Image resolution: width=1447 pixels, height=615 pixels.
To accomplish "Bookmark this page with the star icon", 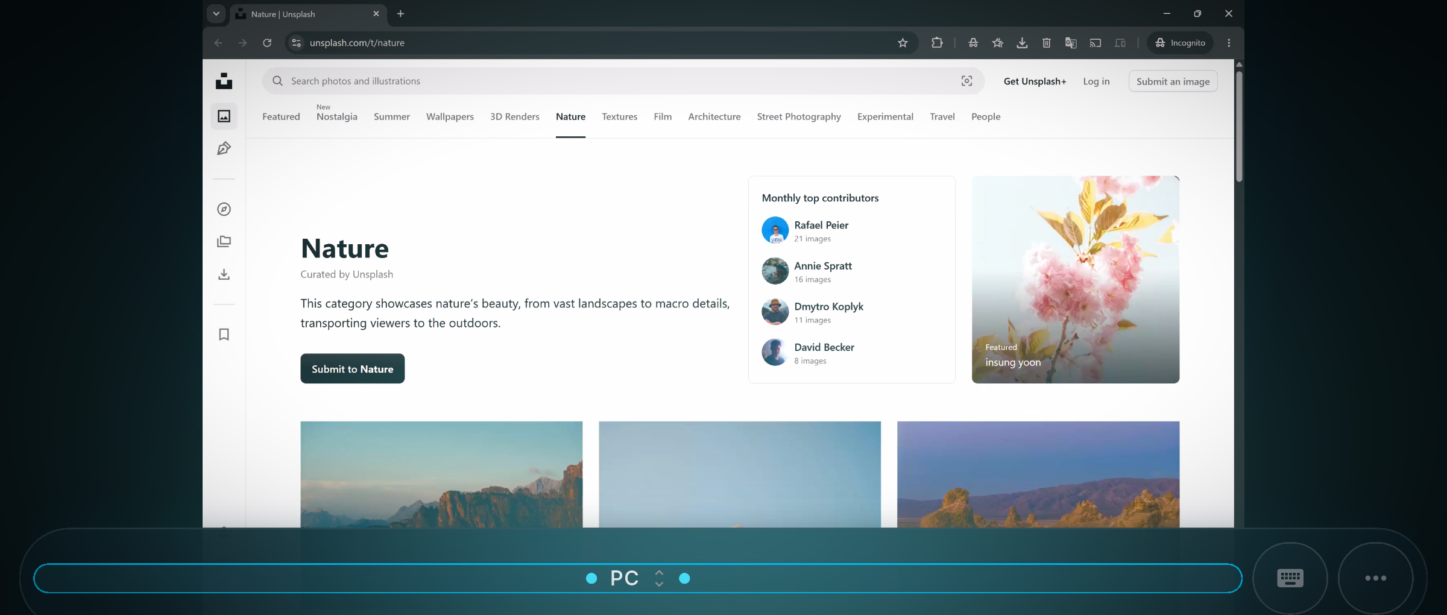I will tap(903, 43).
